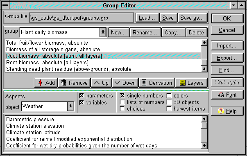Viewport: 247px width, 156px height.
Task: Select 'Climate station elevation' aspect
Action: (x=103, y=126)
